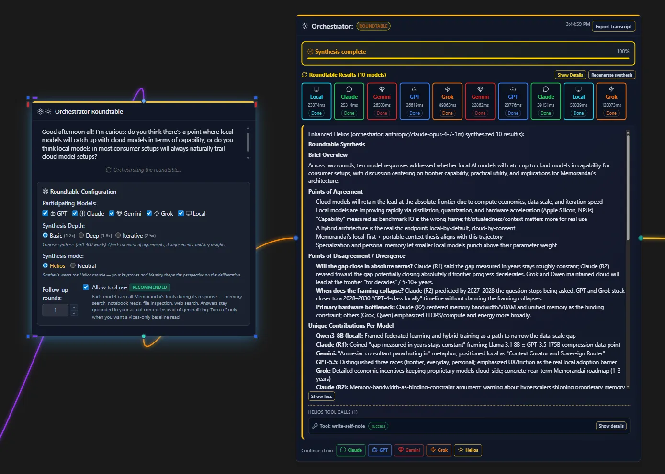Open the Local result card with 58339ms
This screenshot has height=474, width=665.
tap(578, 101)
